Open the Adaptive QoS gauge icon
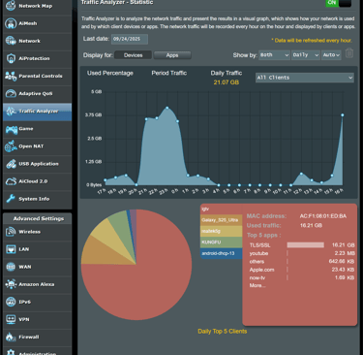 click(x=11, y=93)
